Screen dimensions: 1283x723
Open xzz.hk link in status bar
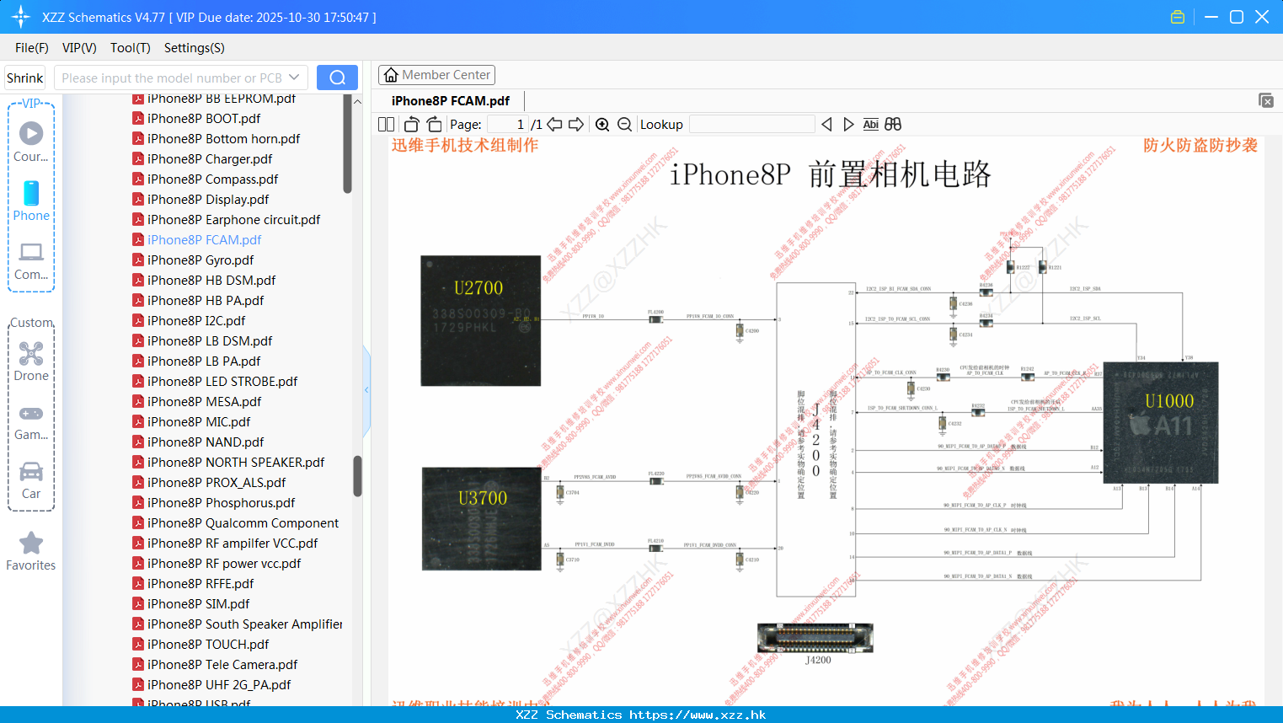[698, 715]
